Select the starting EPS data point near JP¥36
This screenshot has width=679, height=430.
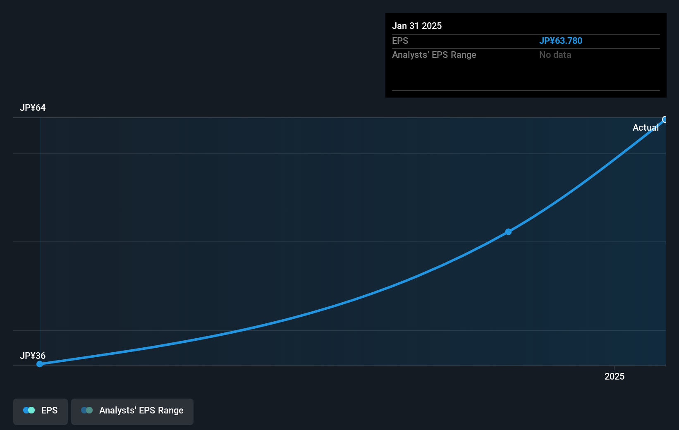[x=40, y=364]
